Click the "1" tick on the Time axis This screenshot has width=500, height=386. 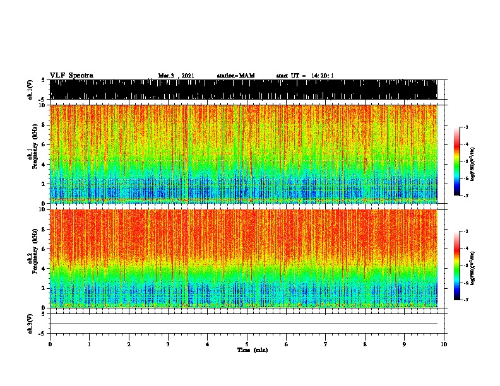89,344
